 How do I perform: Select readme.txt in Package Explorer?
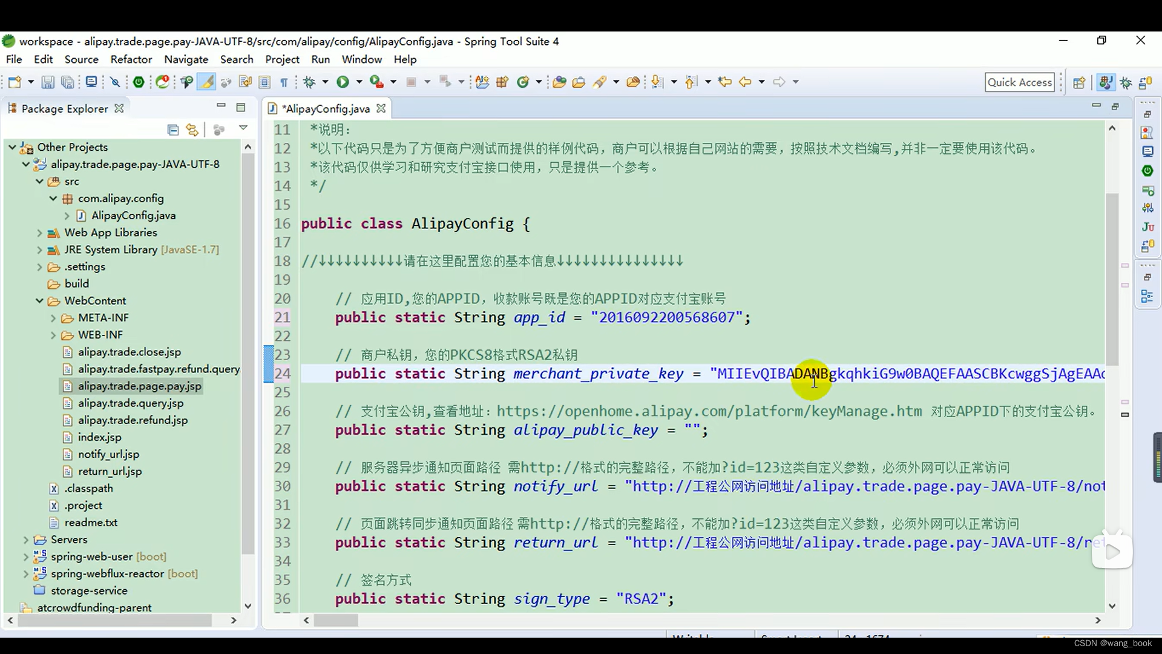91,523
